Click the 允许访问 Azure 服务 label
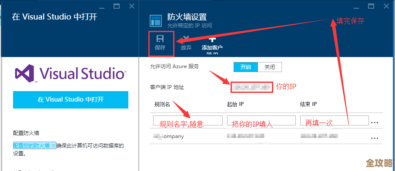The width and height of the screenshot is (395, 171). point(174,66)
